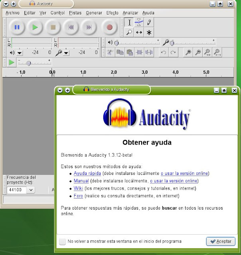
Task: Click the Audacity logo image
Action: tap(147, 115)
